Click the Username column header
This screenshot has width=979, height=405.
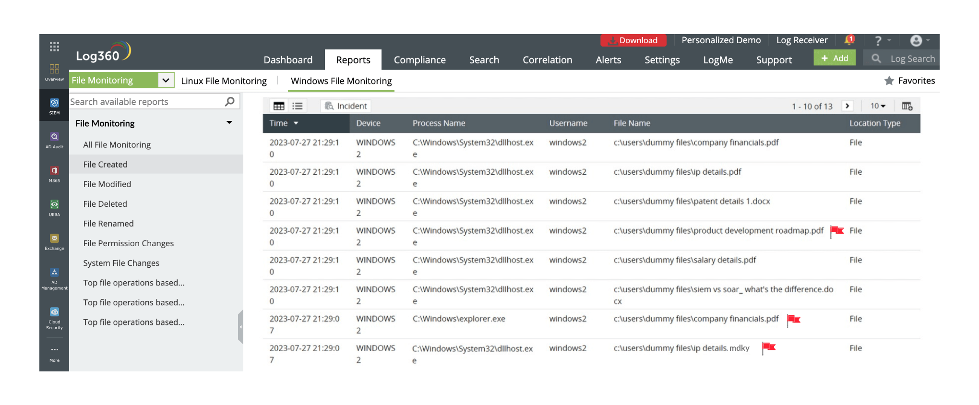pyautogui.click(x=568, y=123)
